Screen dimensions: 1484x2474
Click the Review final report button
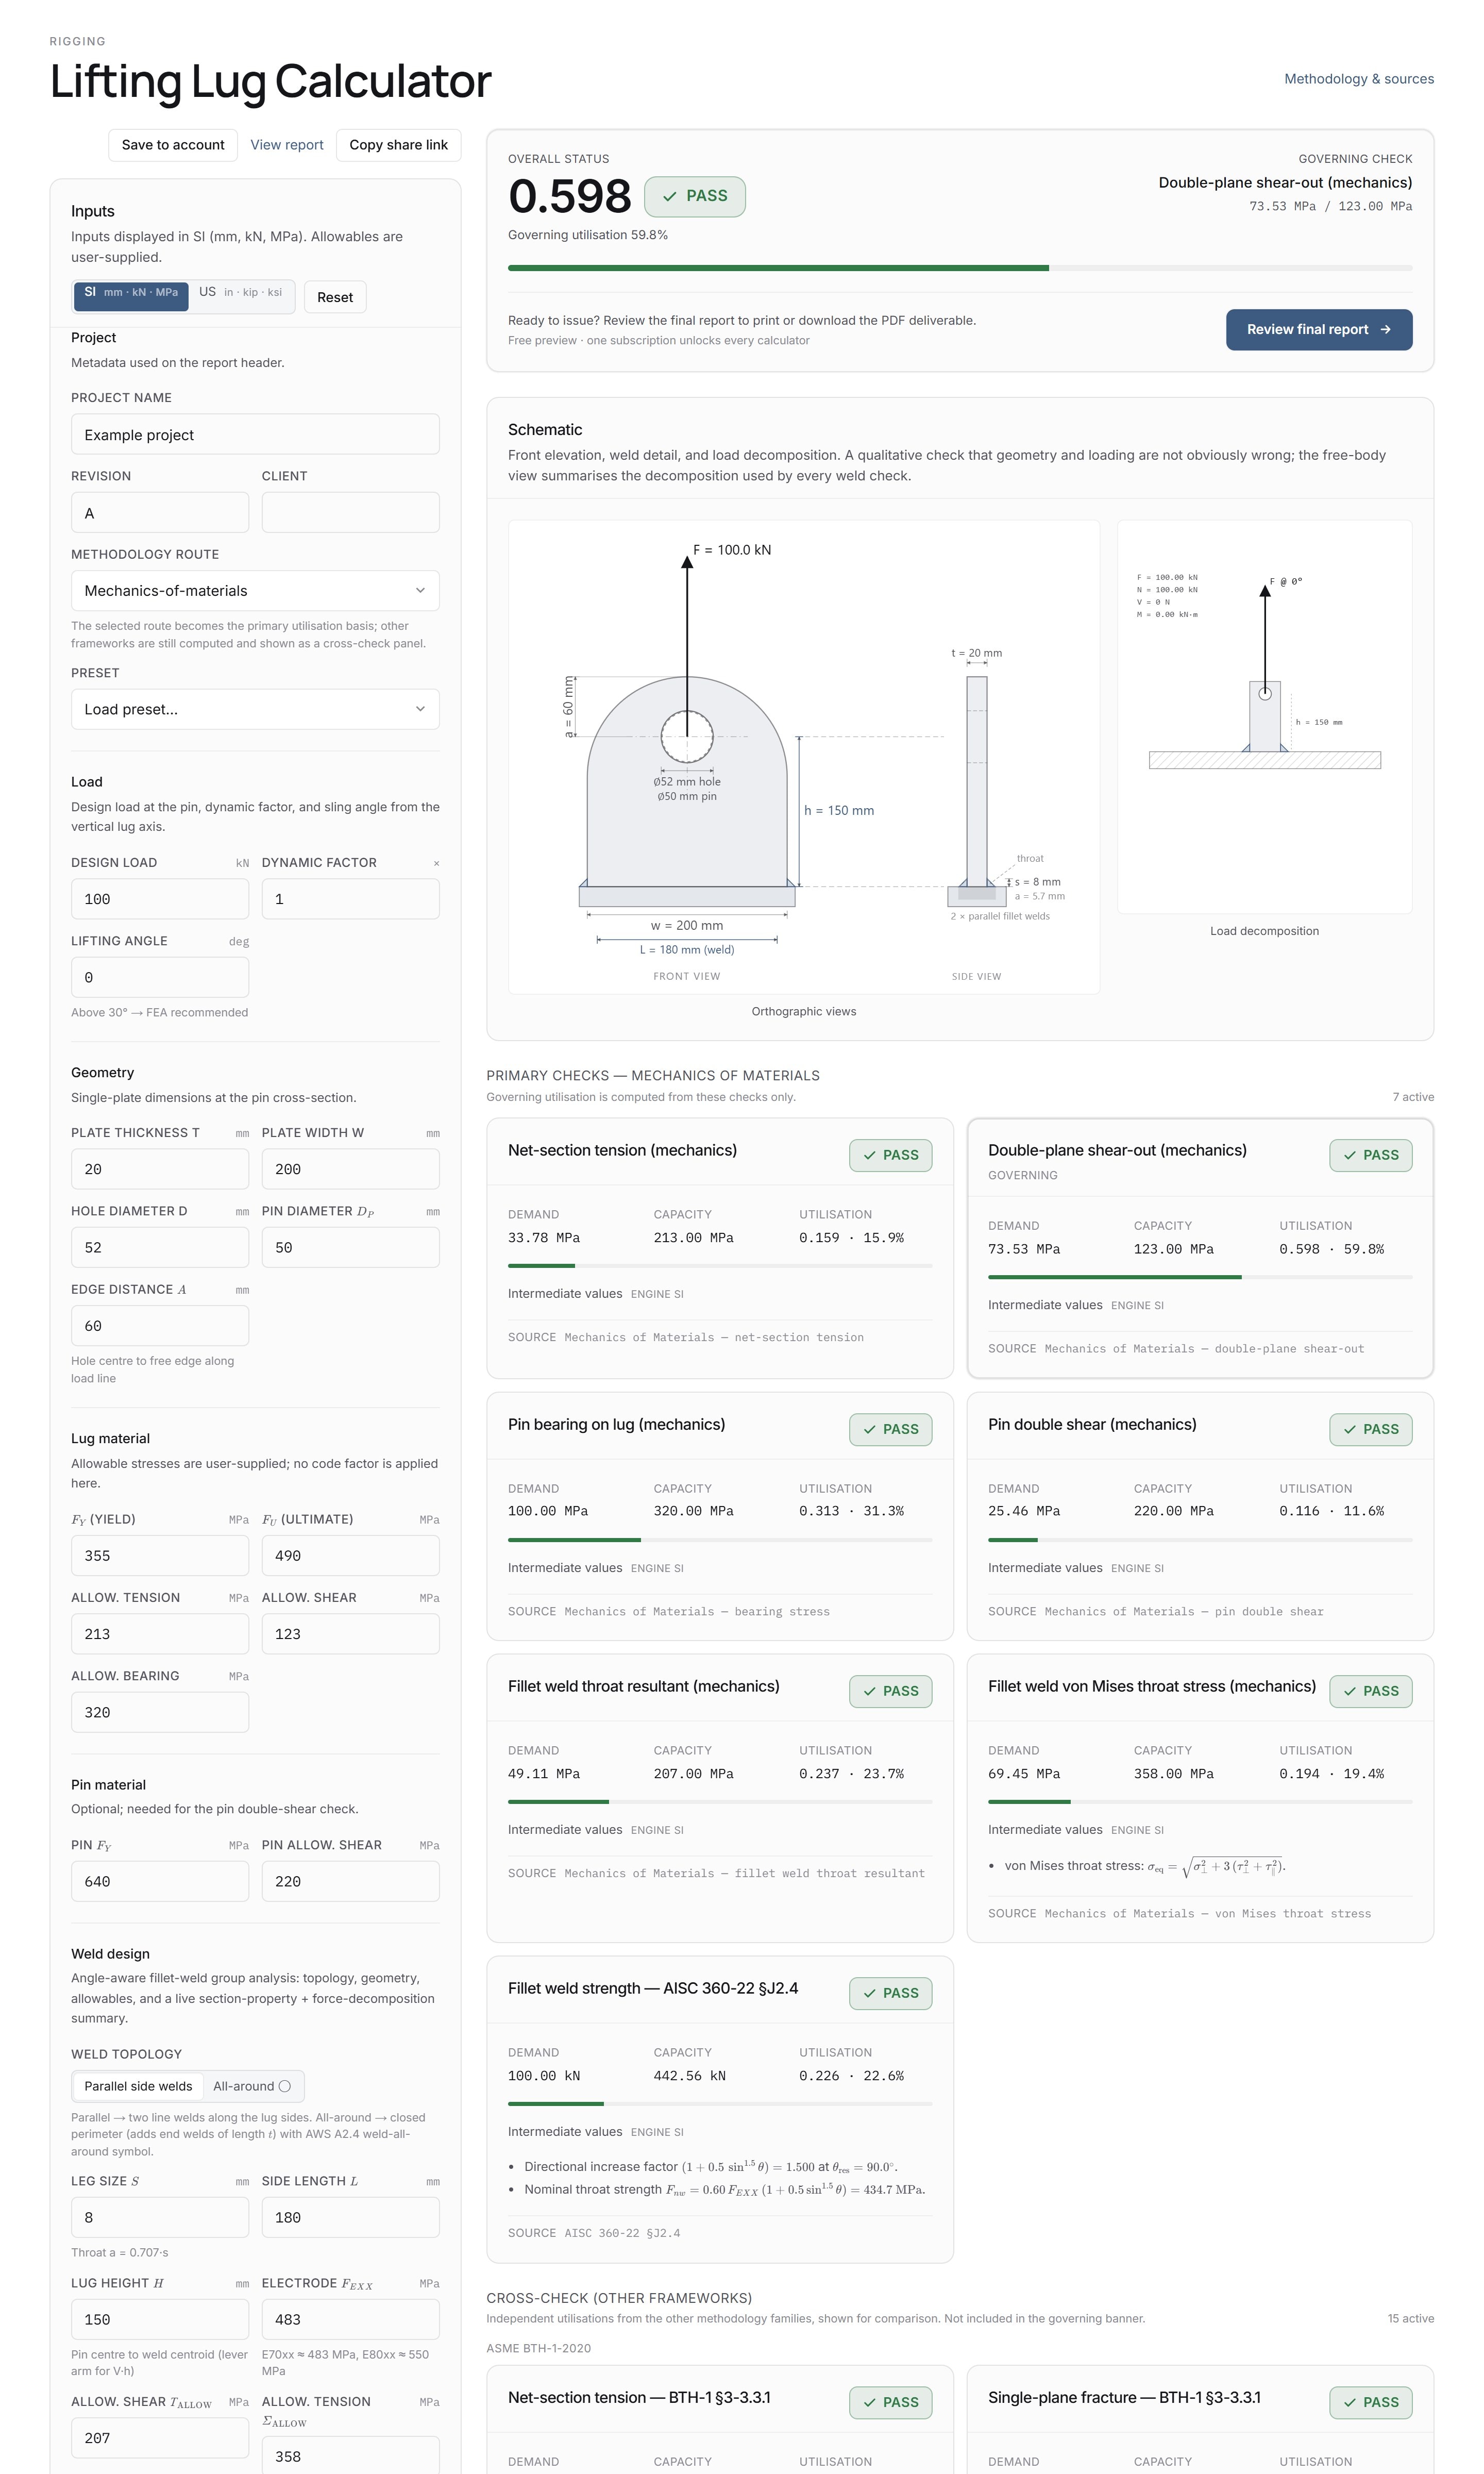click(1318, 330)
